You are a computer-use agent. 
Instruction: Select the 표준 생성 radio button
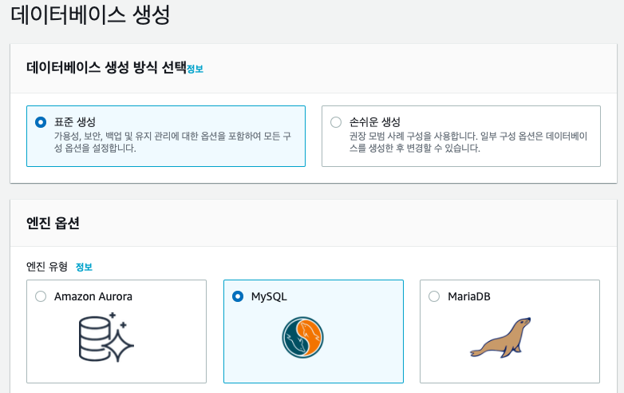coord(41,122)
